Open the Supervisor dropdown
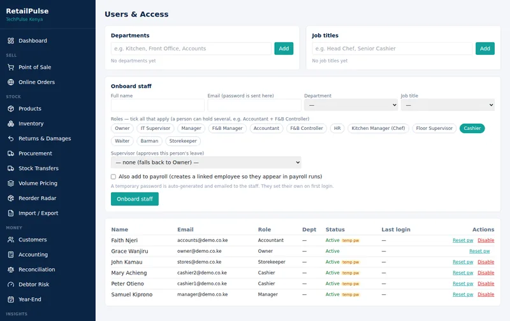The image size is (510, 321). (x=206, y=162)
